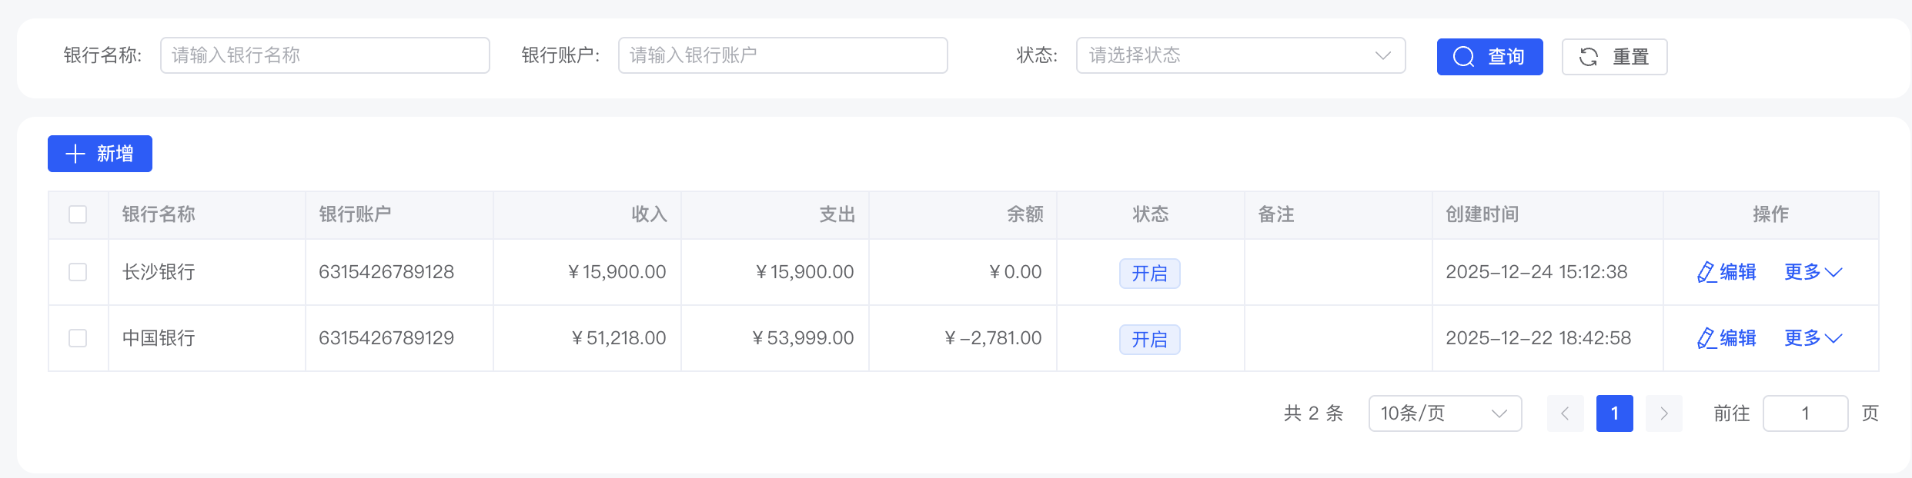This screenshot has width=1912, height=478.
Task: Click the next page arrow icon
Action: pyautogui.click(x=1663, y=413)
